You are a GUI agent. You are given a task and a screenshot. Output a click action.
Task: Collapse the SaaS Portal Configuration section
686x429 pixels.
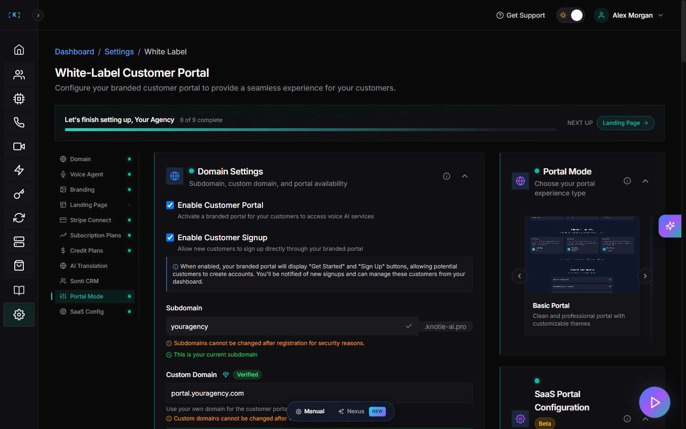click(x=646, y=419)
